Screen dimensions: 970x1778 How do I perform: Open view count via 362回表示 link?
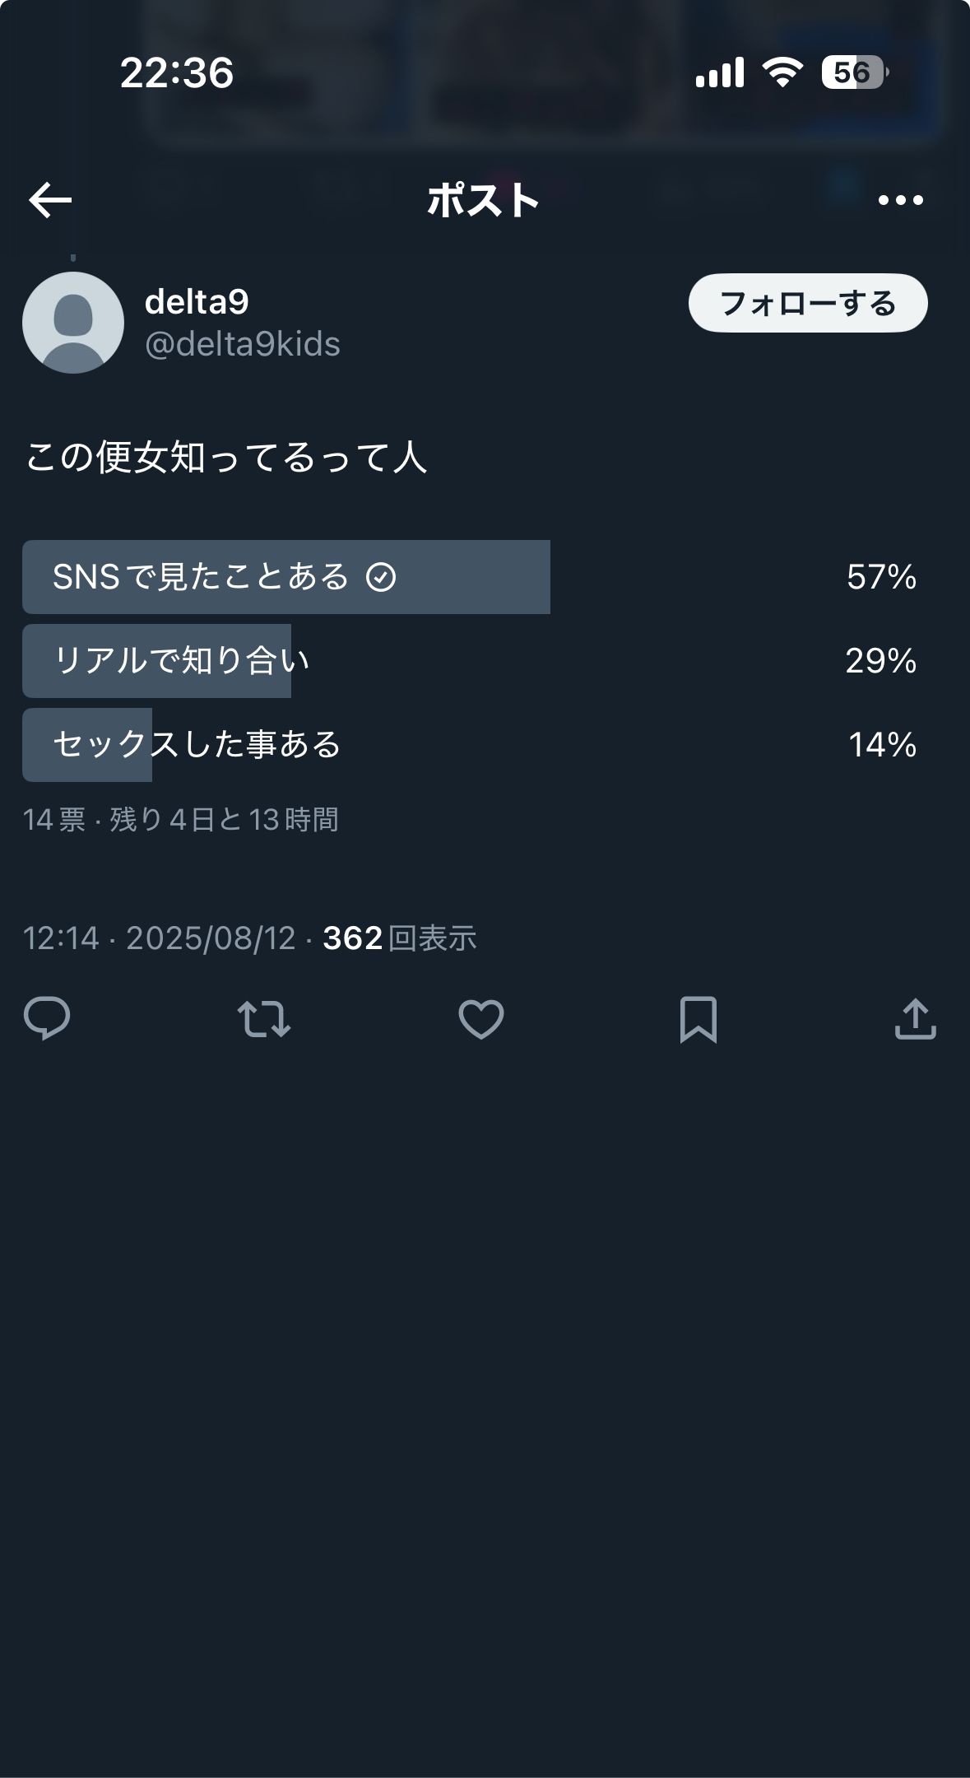pyautogui.click(x=401, y=938)
